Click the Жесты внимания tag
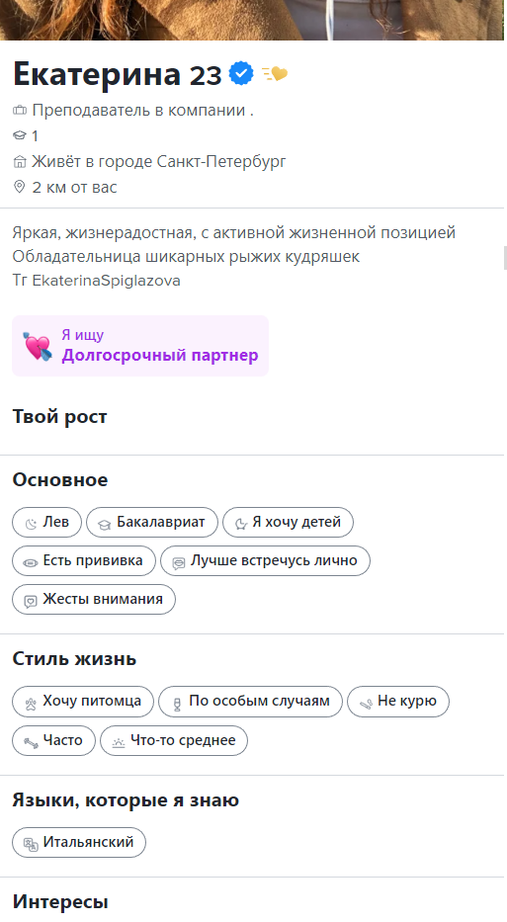 pos(94,600)
